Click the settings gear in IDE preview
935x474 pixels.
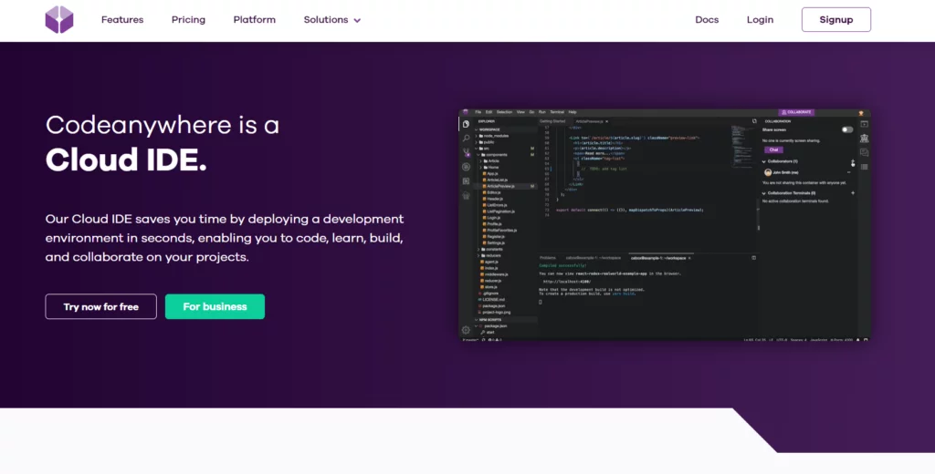[x=466, y=330]
